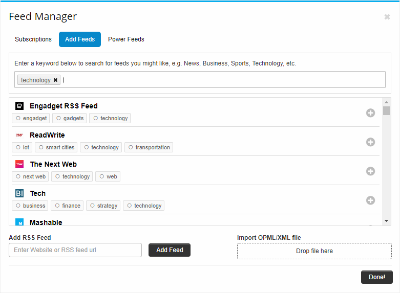The height and width of the screenshot is (293, 400).
Task: Click the Engadget RSS Feed title
Action: pyautogui.click(x=64, y=106)
